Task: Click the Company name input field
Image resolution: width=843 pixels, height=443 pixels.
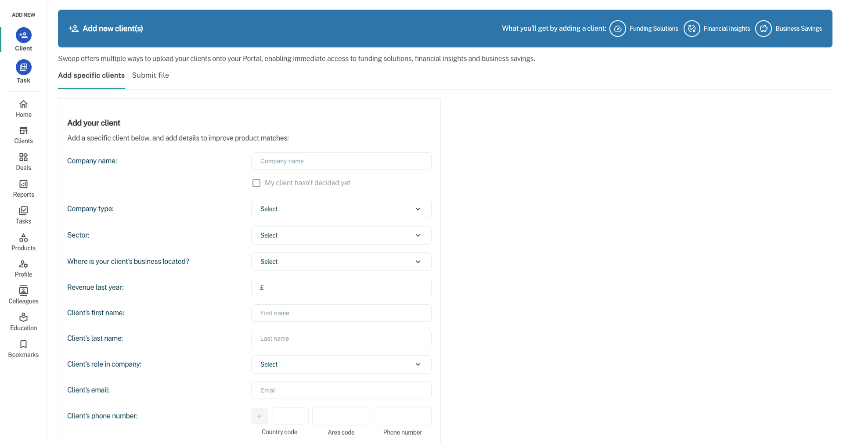Action: click(341, 161)
